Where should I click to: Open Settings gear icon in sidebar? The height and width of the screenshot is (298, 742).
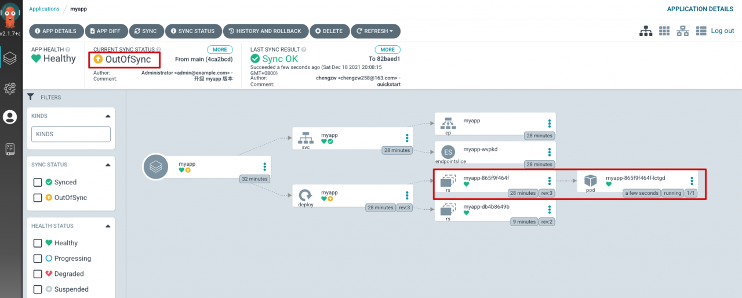pos(9,89)
